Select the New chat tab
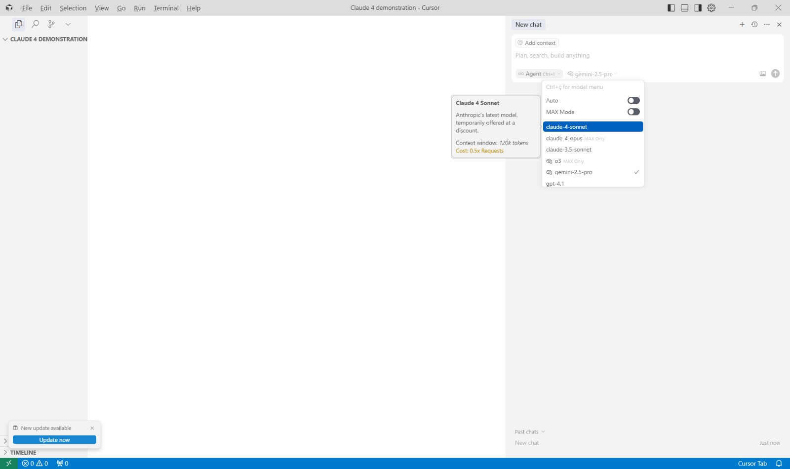Image resolution: width=790 pixels, height=469 pixels. pyautogui.click(x=528, y=25)
